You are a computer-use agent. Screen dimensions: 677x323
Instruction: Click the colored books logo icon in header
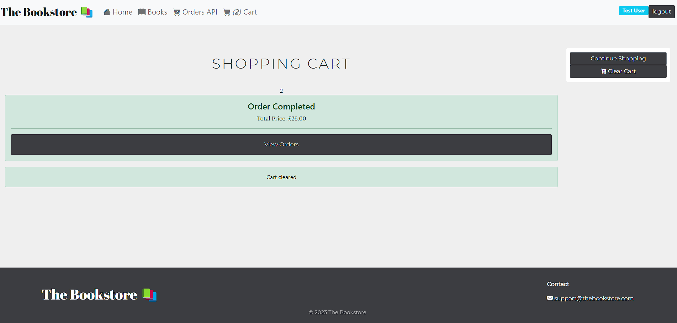[x=87, y=12]
